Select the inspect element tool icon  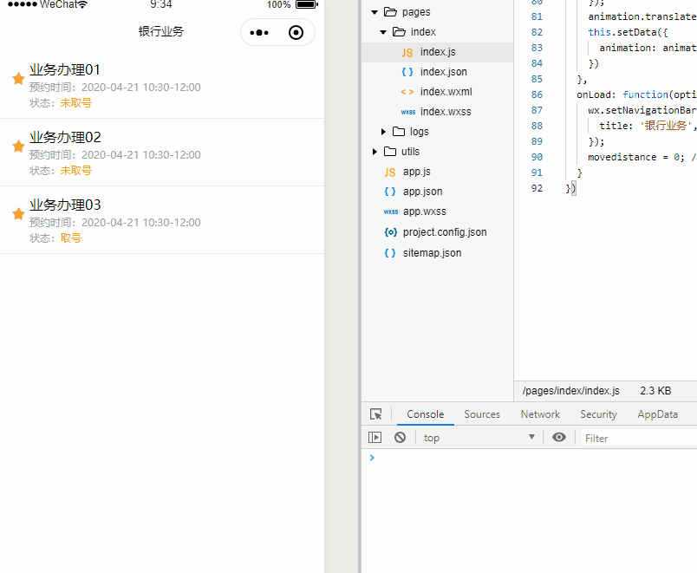click(375, 413)
